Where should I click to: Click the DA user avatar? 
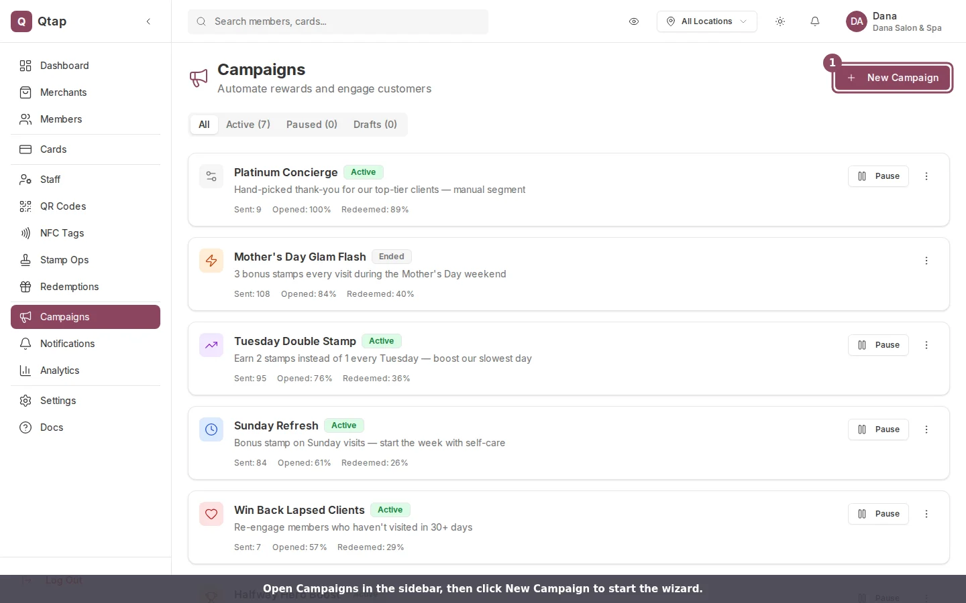coord(857,21)
